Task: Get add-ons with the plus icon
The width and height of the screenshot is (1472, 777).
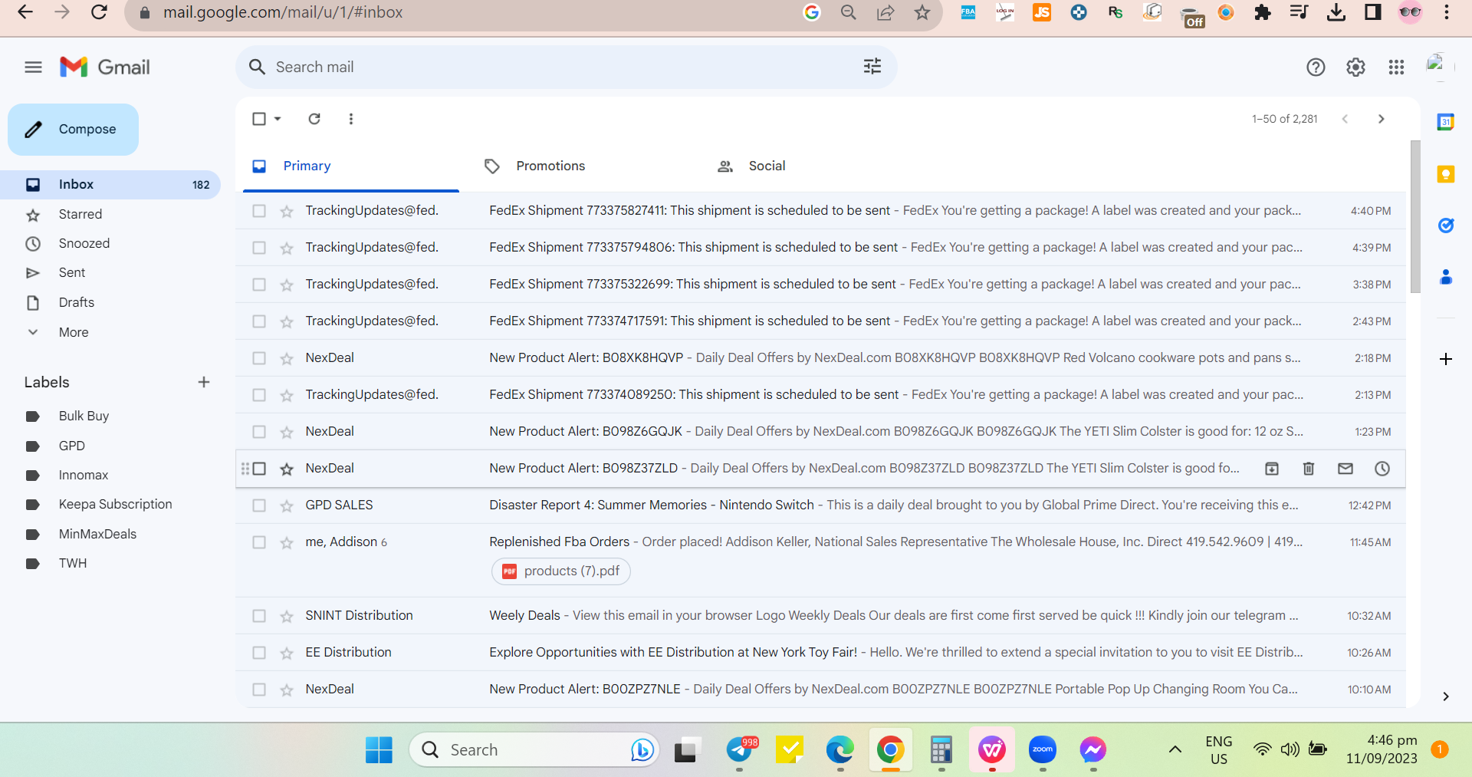Action: 1446,359
